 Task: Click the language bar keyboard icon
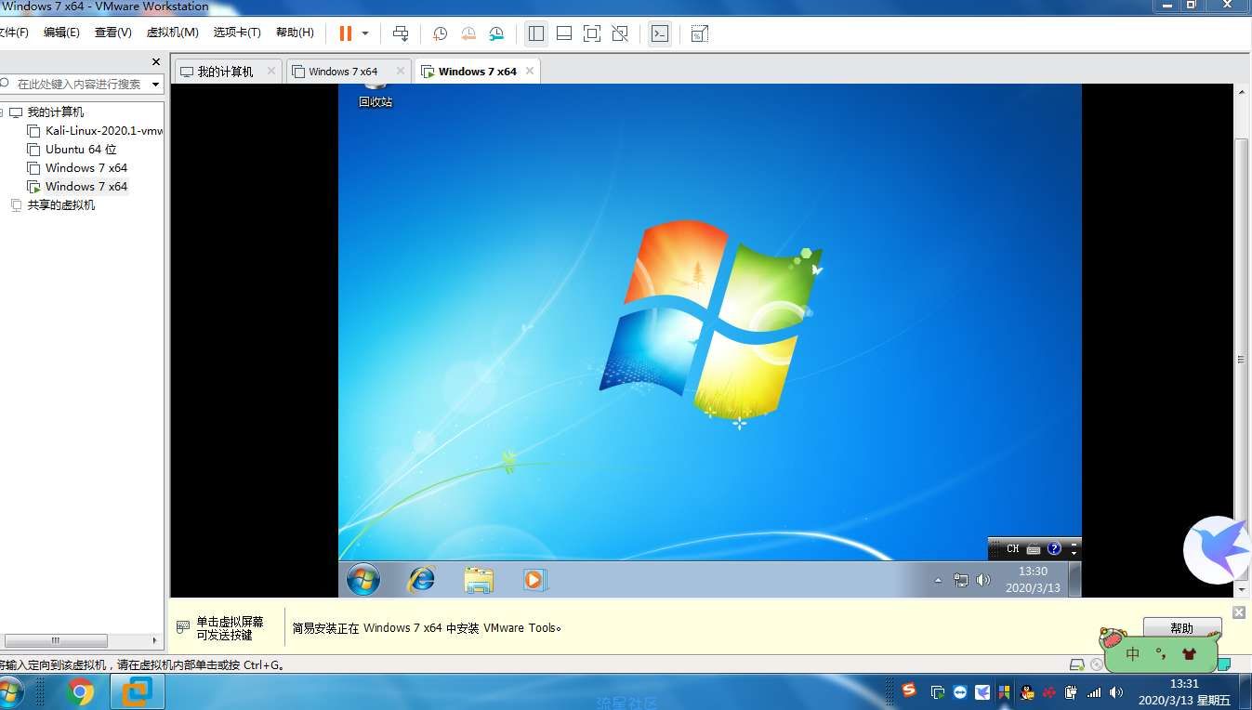pos(1034,549)
